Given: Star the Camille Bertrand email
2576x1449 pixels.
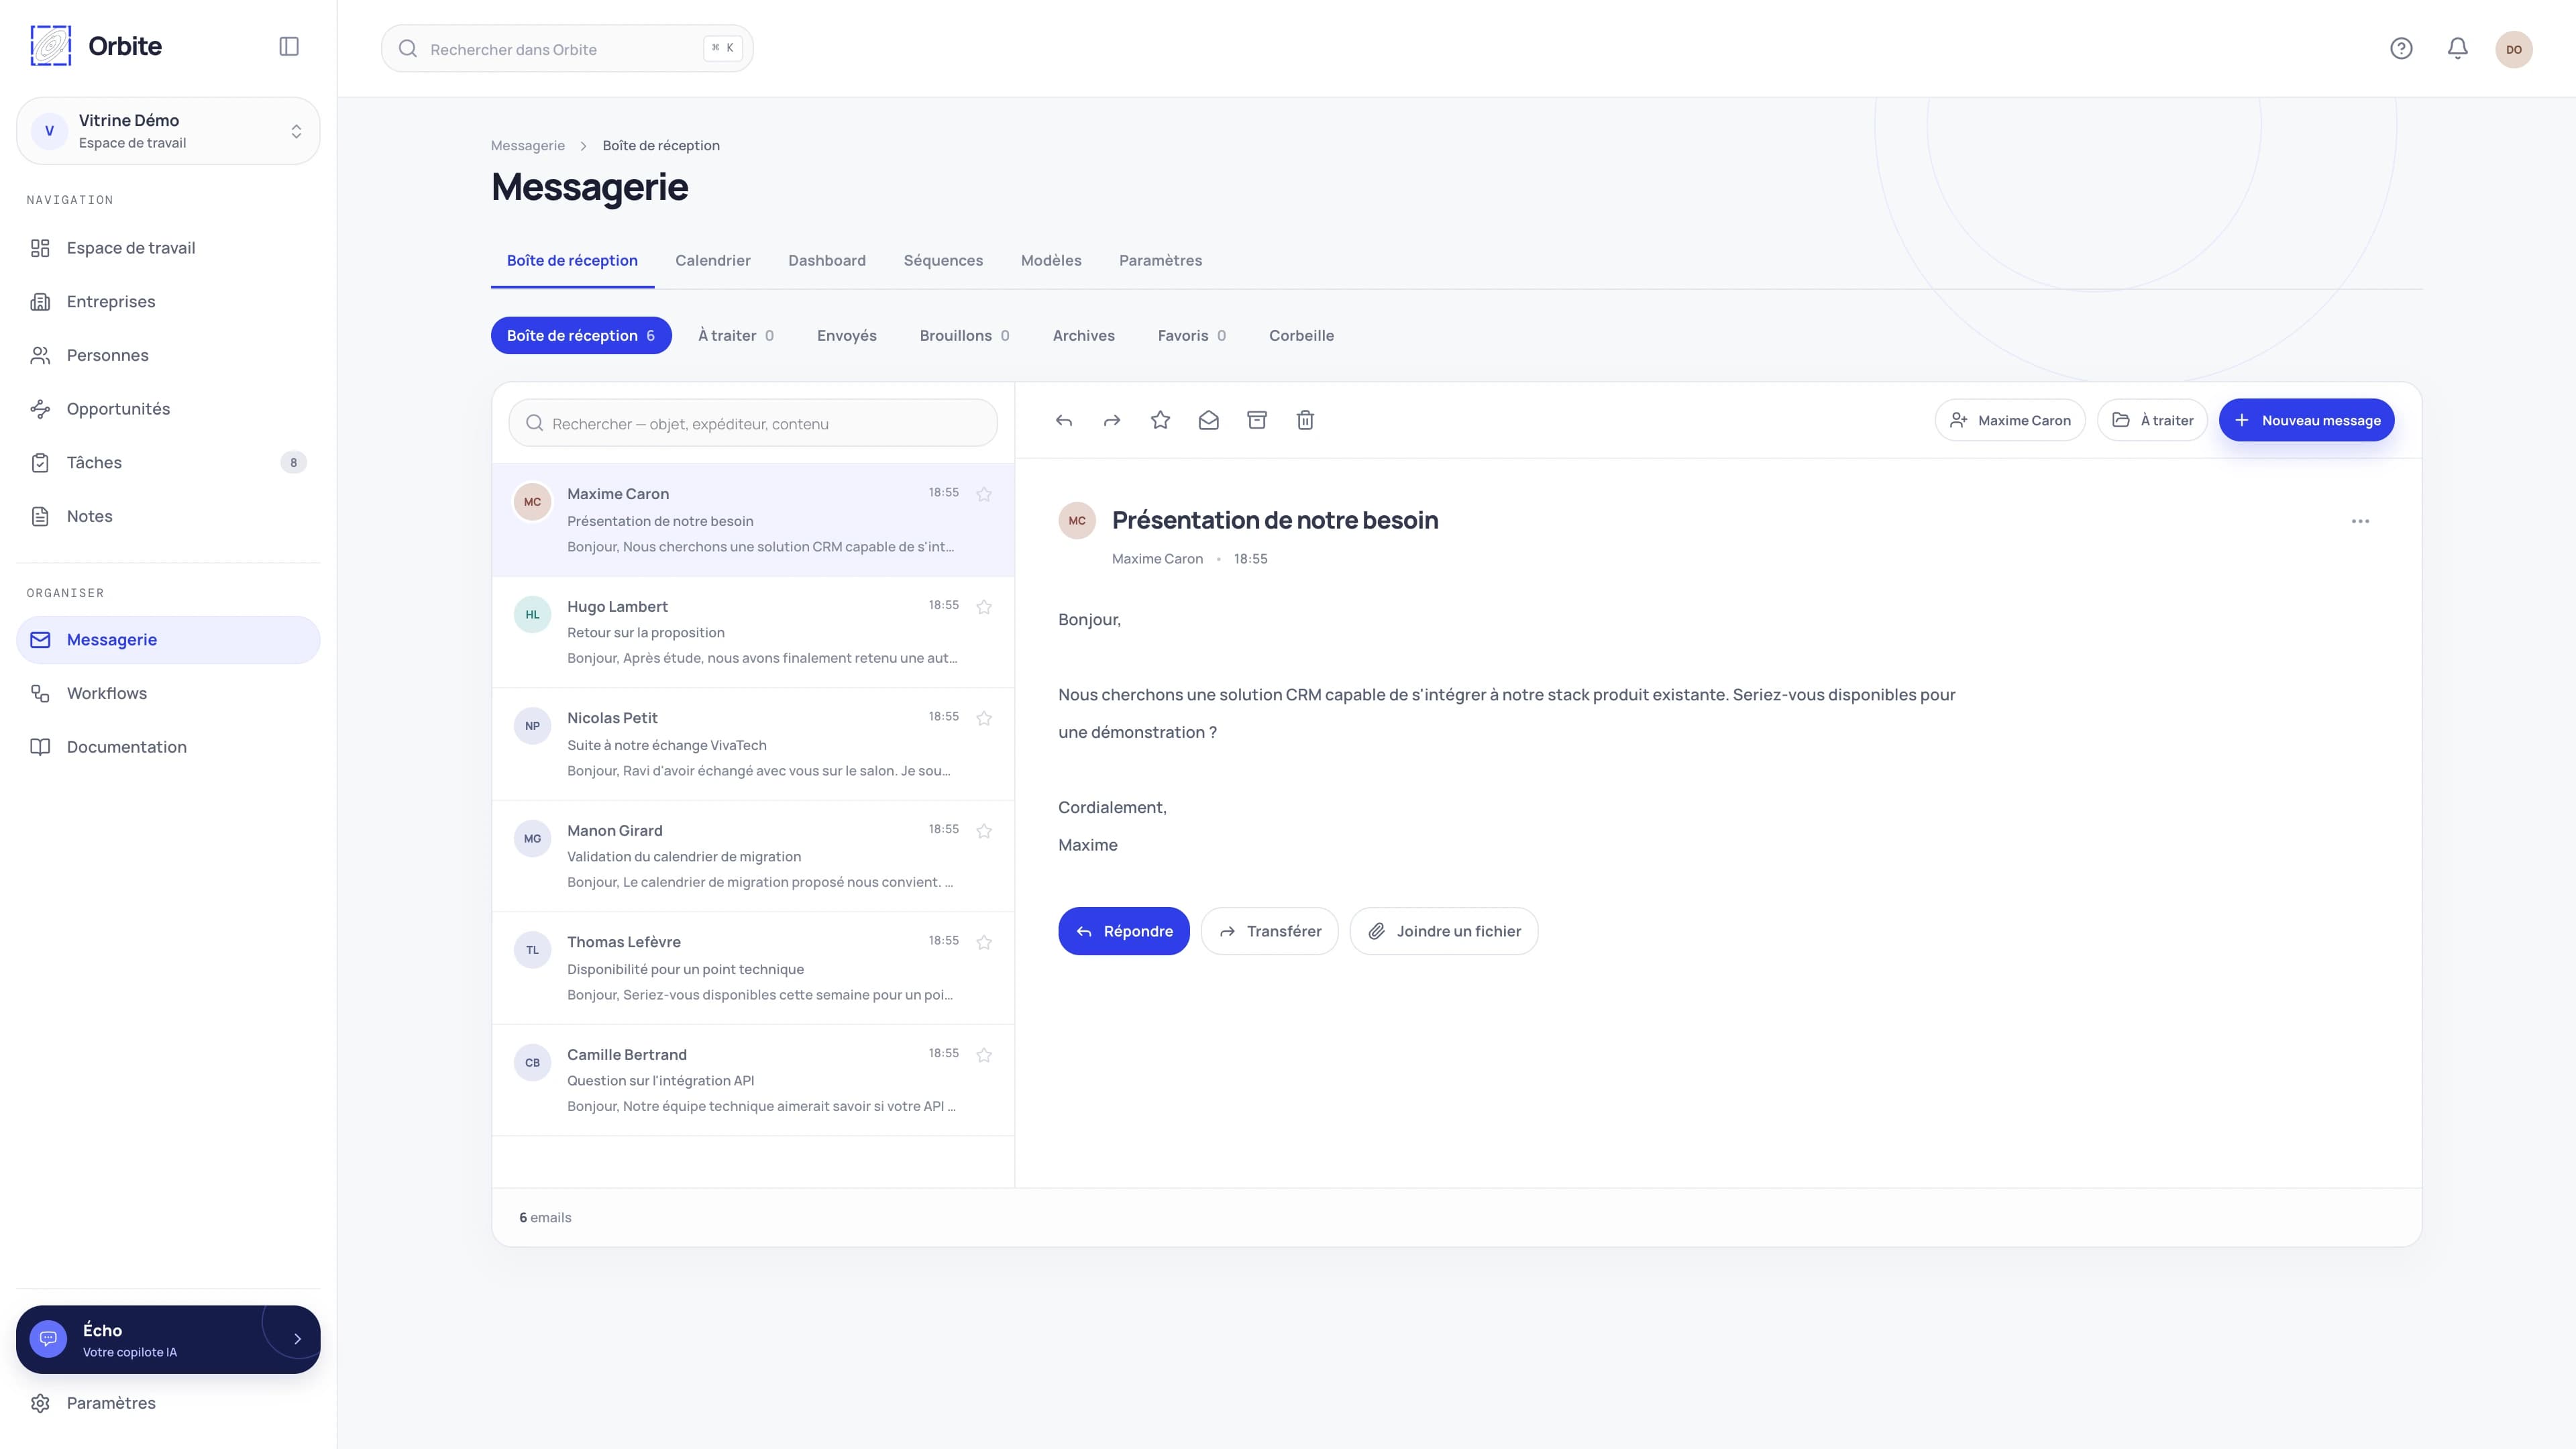Looking at the screenshot, I should [984, 1055].
